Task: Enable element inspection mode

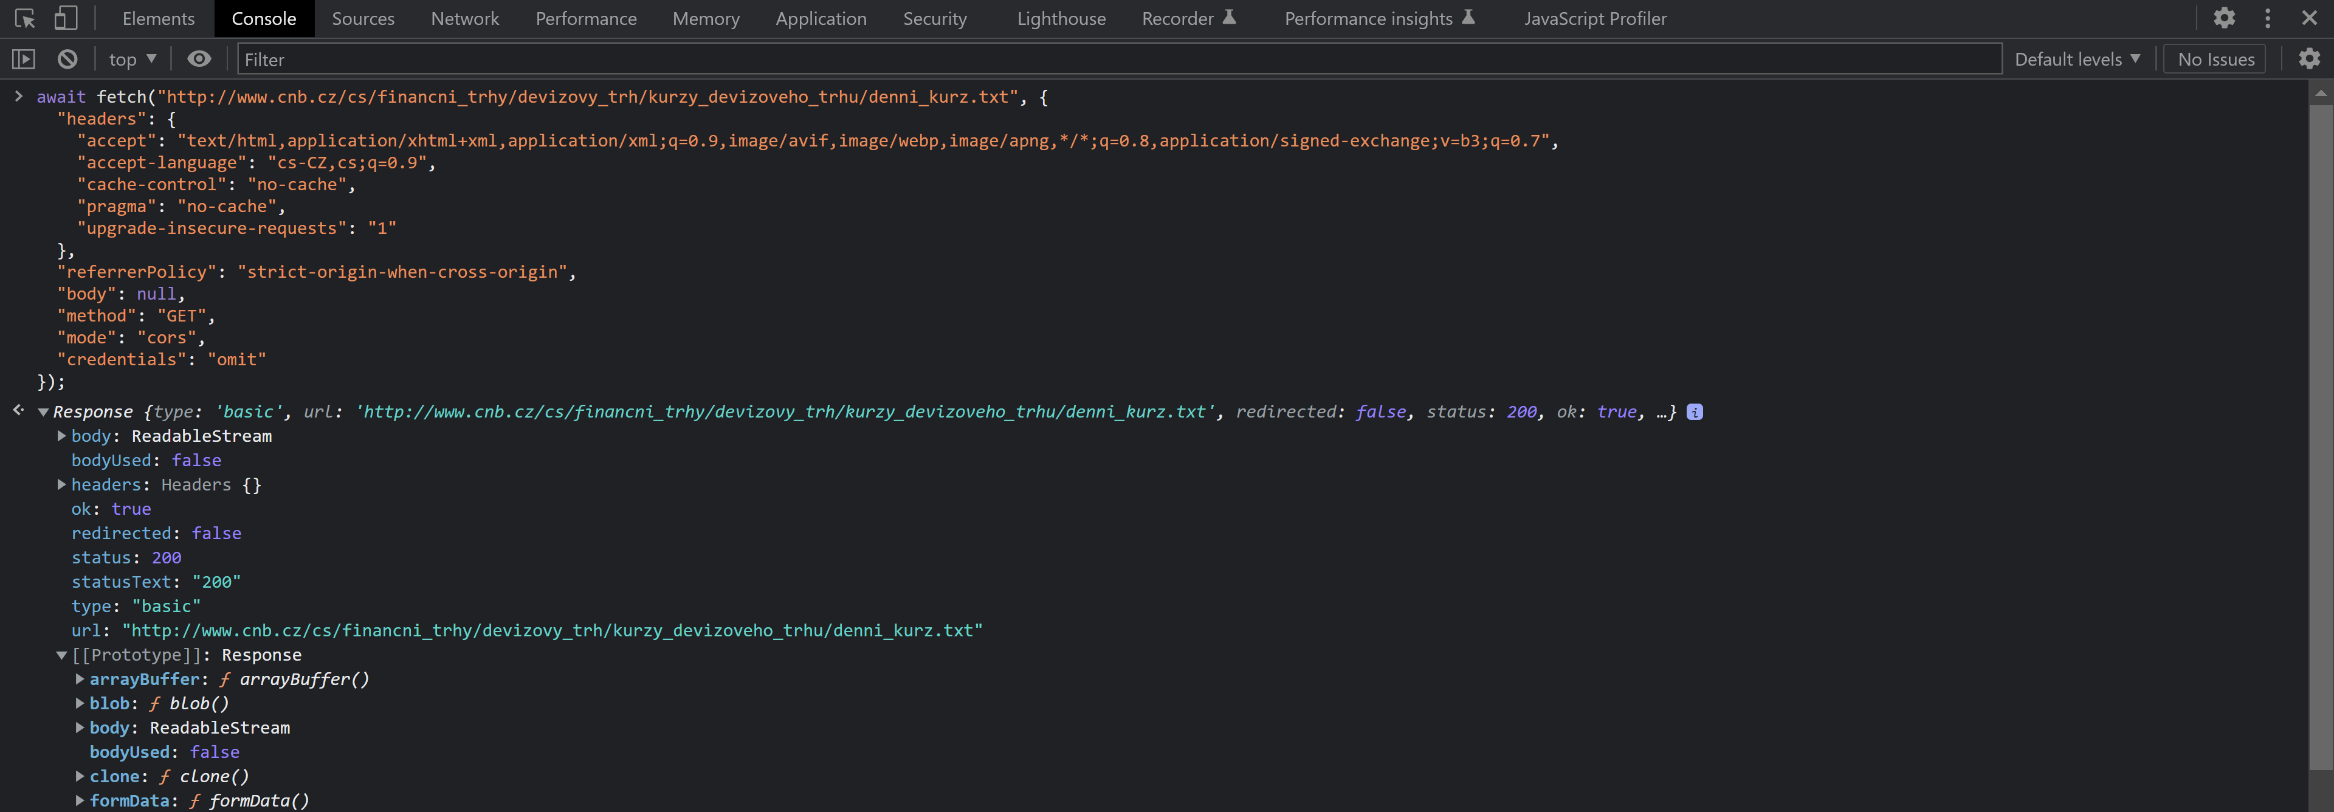Action: tap(24, 17)
